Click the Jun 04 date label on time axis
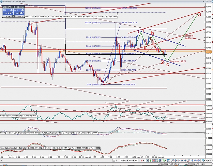Viewport: 213px width, 166px height. 12,157
